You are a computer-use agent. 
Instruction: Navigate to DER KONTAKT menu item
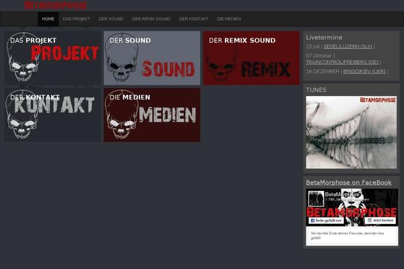(x=193, y=19)
